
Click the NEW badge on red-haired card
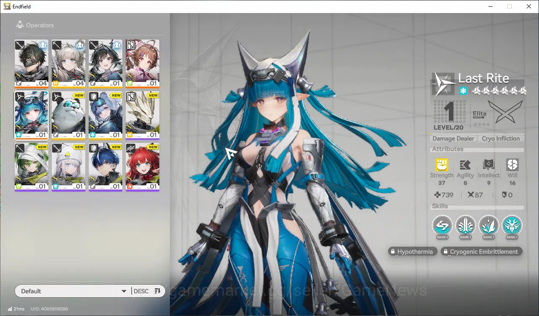coord(153,147)
